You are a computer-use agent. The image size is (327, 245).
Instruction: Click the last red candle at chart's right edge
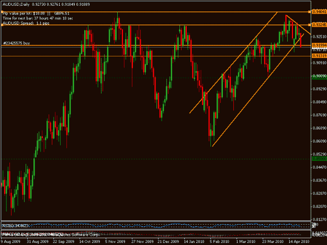pos(301,40)
